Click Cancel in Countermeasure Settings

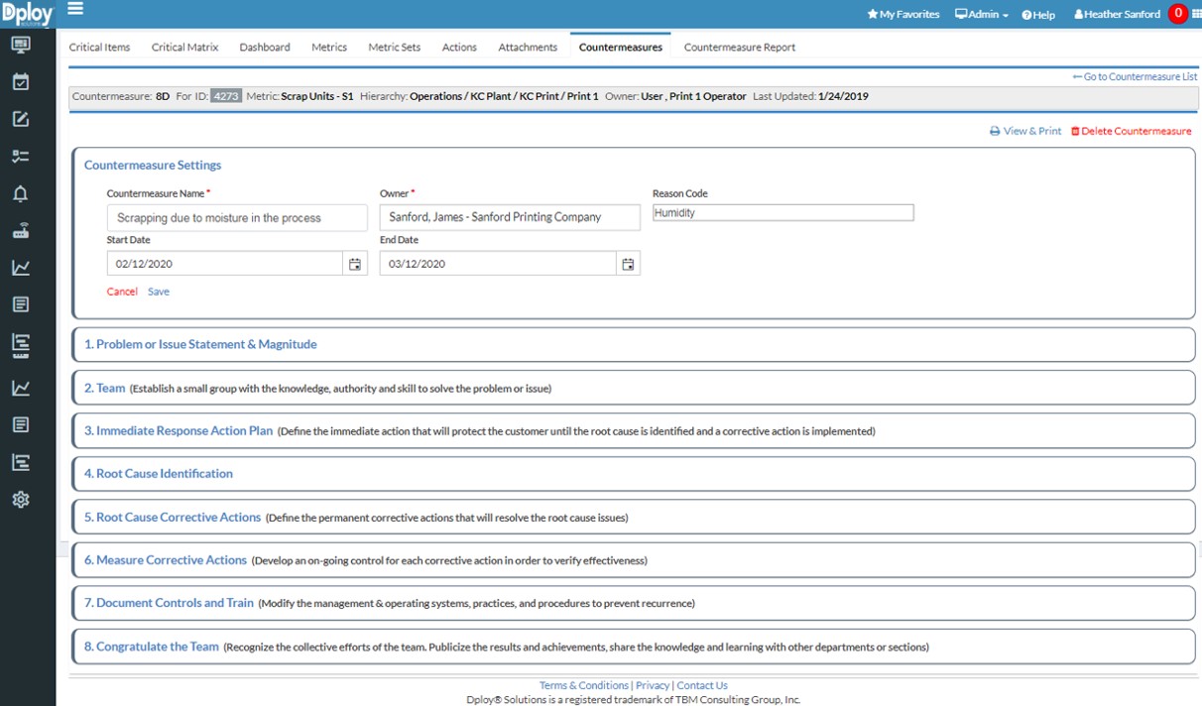(x=122, y=292)
